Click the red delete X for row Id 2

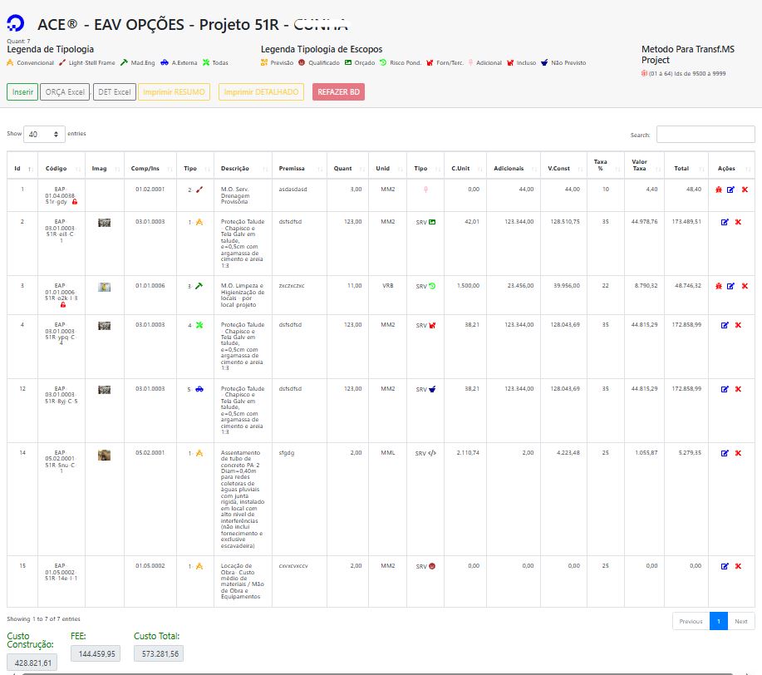(x=738, y=223)
